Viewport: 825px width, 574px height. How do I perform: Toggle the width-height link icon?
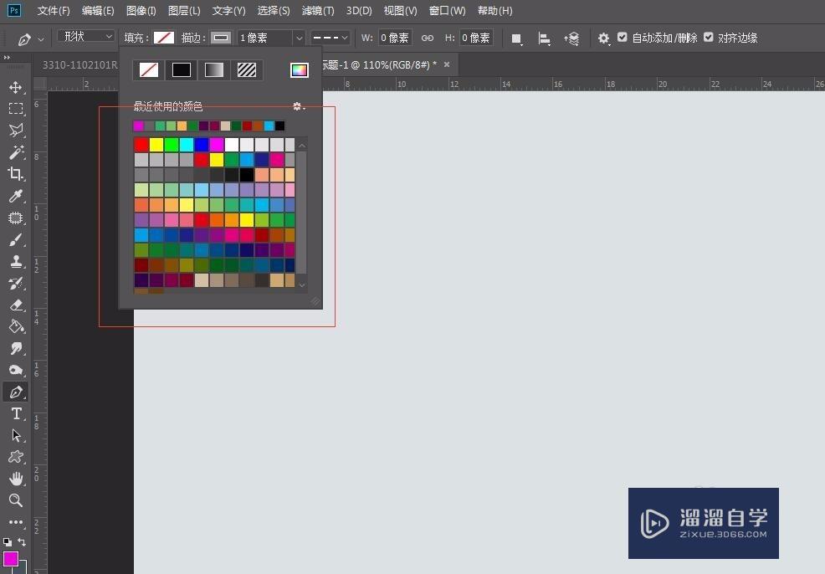pos(427,38)
